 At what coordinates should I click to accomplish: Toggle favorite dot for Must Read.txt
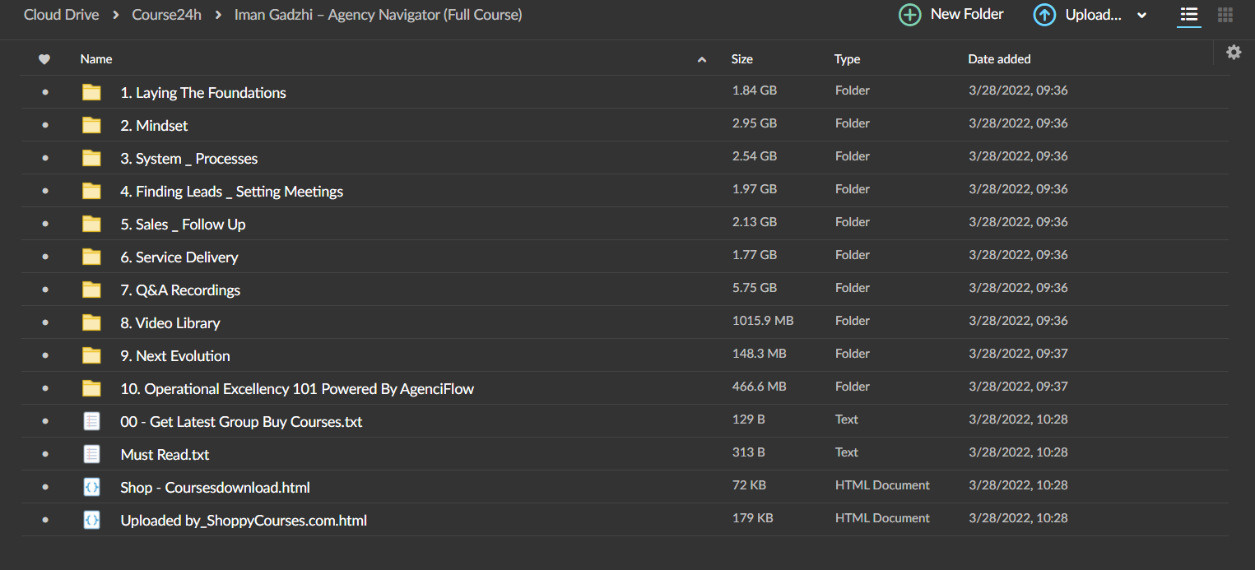(44, 454)
